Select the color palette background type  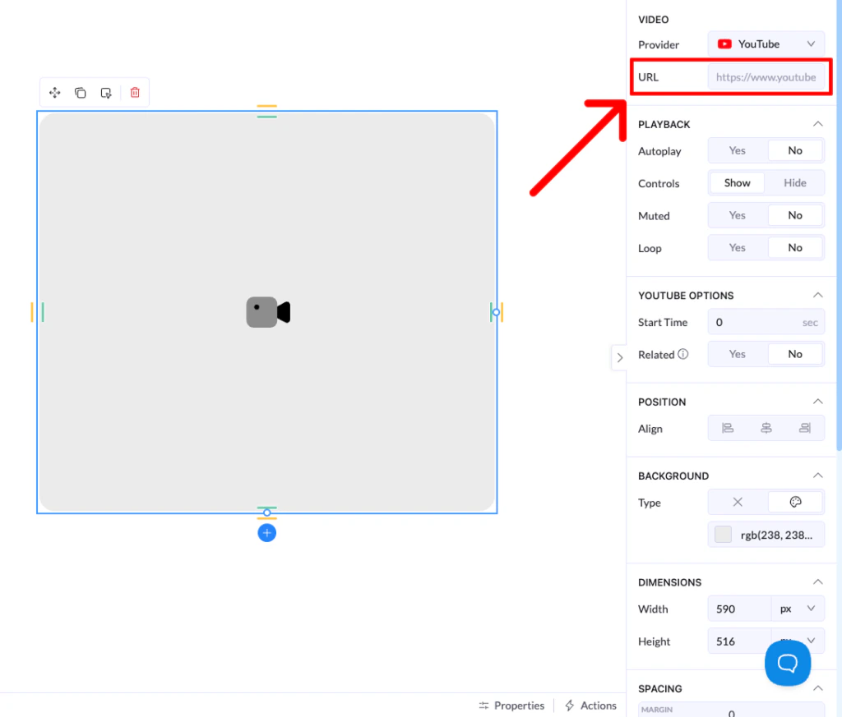pyautogui.click(x=795, y=502)
